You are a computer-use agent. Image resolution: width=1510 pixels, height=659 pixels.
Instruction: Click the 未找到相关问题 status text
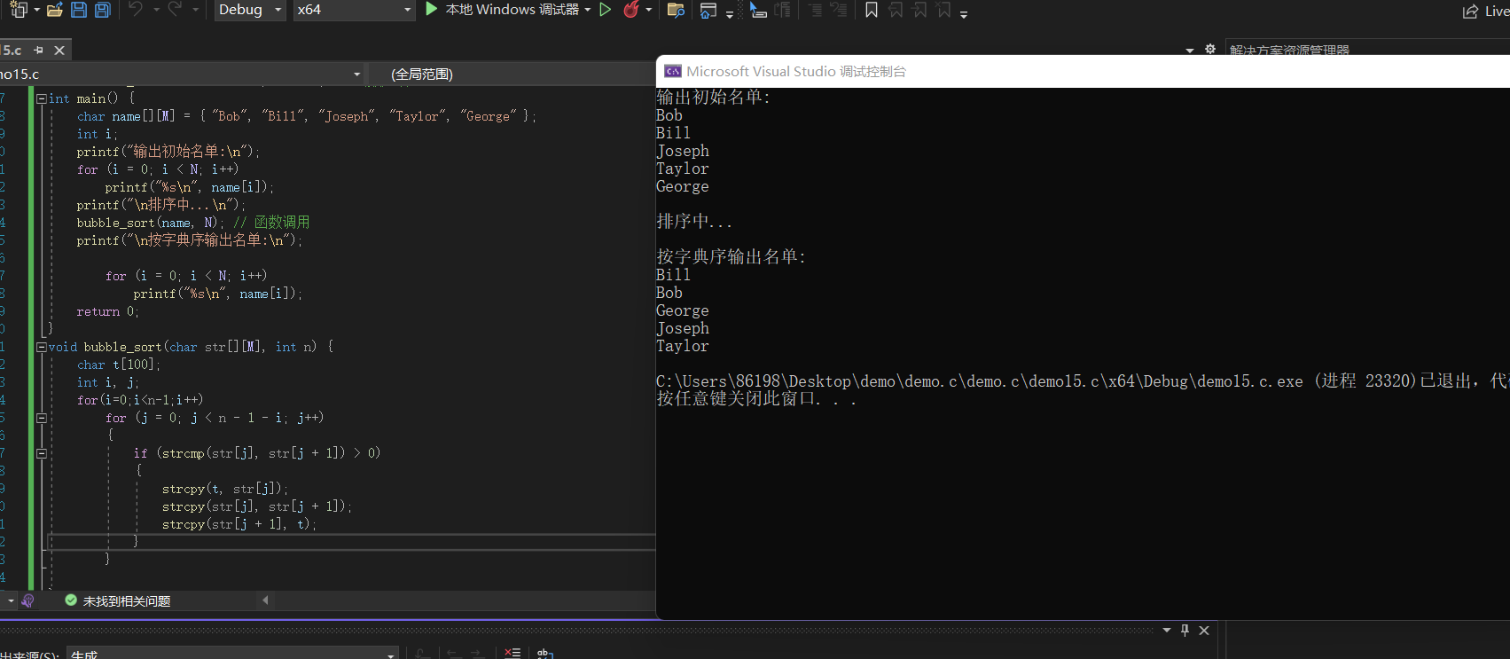pyautogui.click(x=127, y=601)
